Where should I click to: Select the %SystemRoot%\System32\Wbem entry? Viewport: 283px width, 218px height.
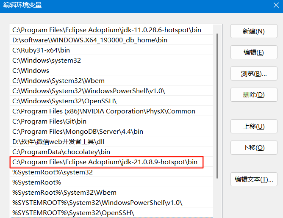point(111,193)
